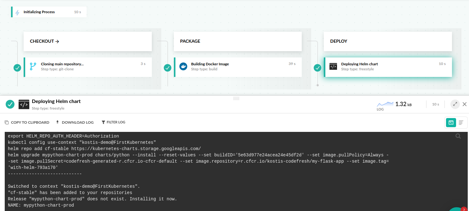This screenshot has width=469, height=211.
Task: Copy log to clipboard
Action: [x=27, y=122]
